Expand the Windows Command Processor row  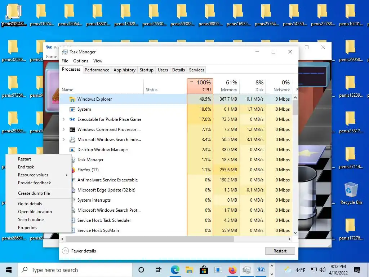pyautogui.click(x=63, y=129)
